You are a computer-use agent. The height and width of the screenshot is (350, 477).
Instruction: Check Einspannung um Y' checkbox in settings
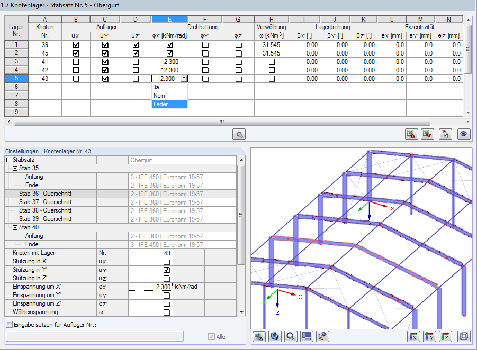[166, 295]
